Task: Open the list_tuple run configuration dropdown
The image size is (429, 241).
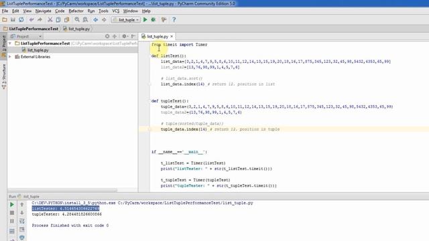Action: (x=125, y=19)
